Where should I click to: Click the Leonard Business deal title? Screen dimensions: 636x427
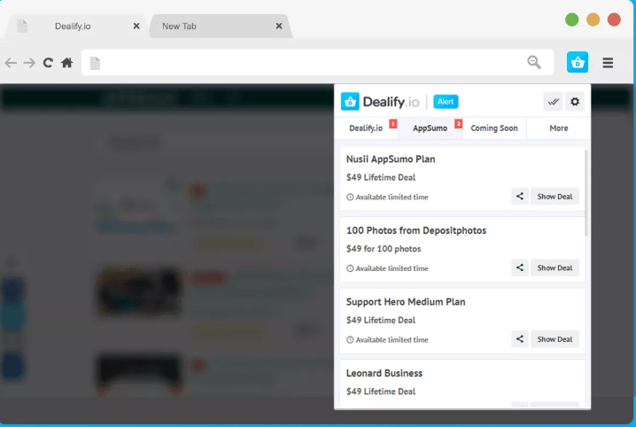pos(384,373)
